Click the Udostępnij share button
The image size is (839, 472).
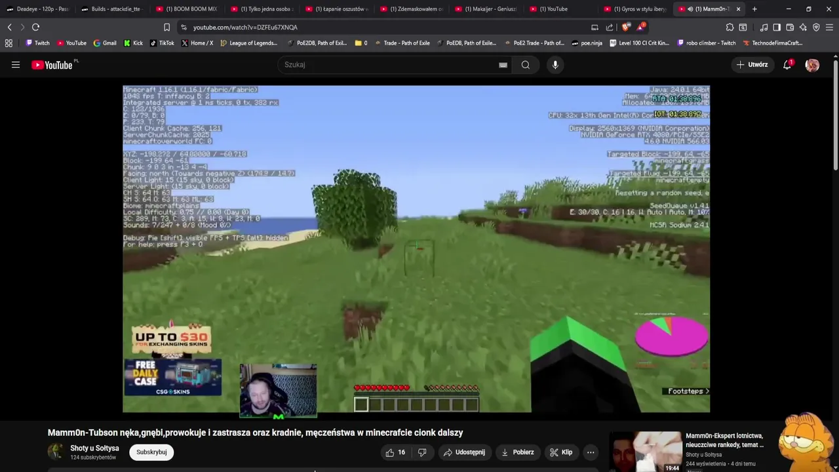(464, 452)
